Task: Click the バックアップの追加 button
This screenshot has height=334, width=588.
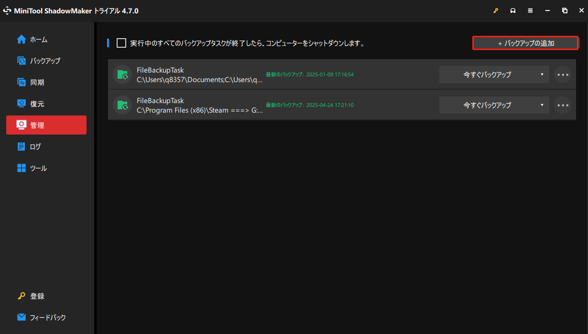Action: point(526,43)
